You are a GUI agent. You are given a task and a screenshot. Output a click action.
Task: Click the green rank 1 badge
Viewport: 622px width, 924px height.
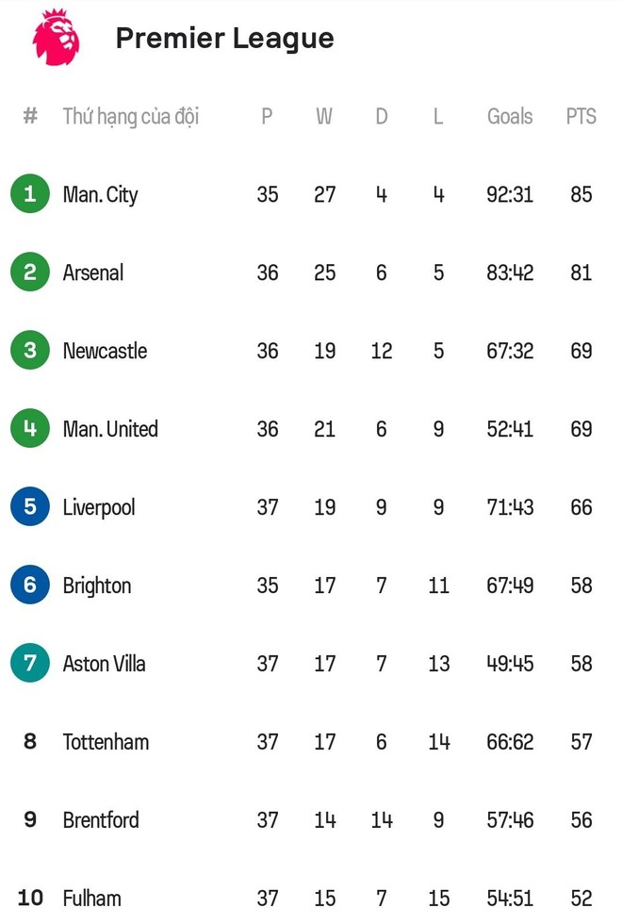[x=30, y=194]
